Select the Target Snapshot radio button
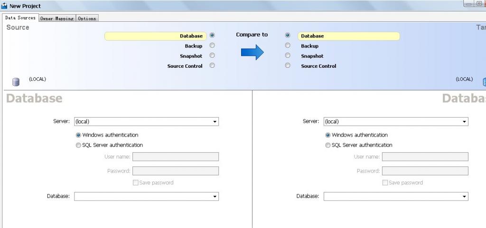486x228 pixels. click(x=288, y=55)
